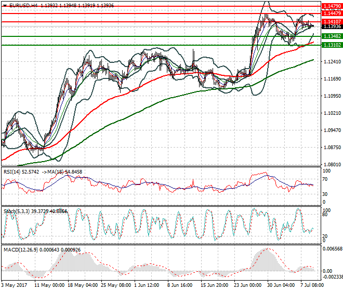The height and width of the screenshot is (291, 343).
Task: Click the 15 Jun 20:00 date label
Action: (215, 285)
